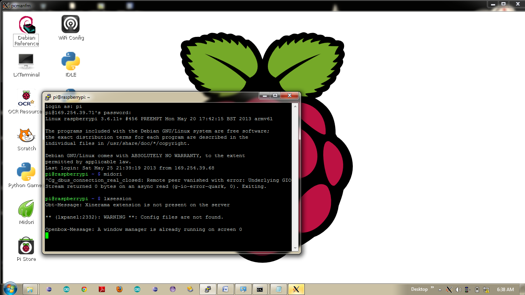Image resolution: width=525 pixels, height=295 pixels.
Task: Switch to the PuTTY taskbar button
Action: click(x=208, y=289)
